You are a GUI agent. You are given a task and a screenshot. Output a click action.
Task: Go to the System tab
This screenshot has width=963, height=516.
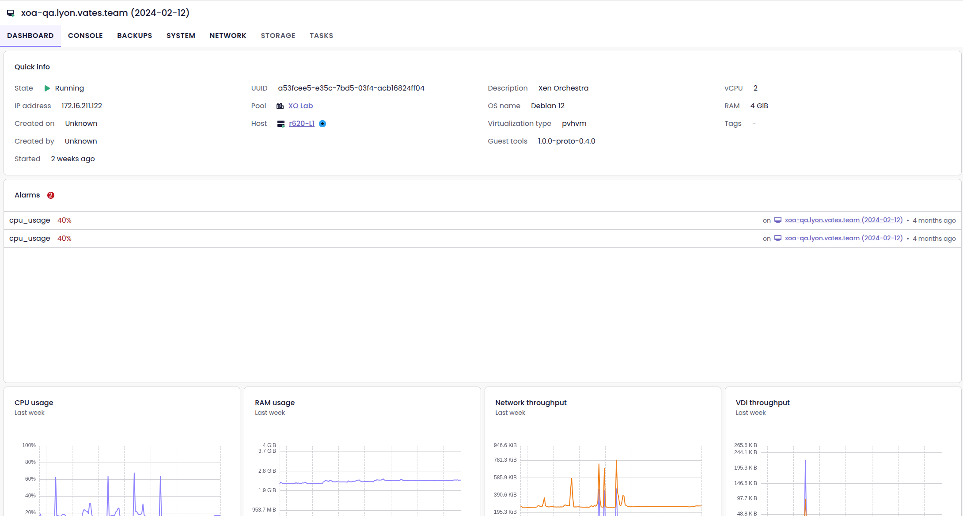(181, 36)
